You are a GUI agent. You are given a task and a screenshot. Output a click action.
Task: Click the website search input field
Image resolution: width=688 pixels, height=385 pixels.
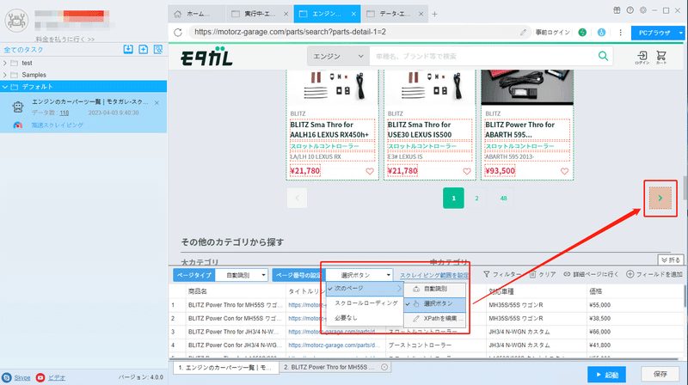point(482,56)
